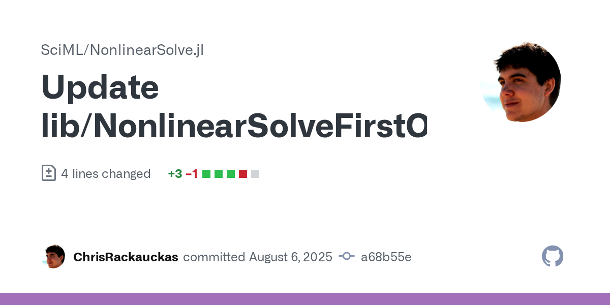610x305 pixels.
Task: Click the 4 lines changed label
Action: click(106, 174)
